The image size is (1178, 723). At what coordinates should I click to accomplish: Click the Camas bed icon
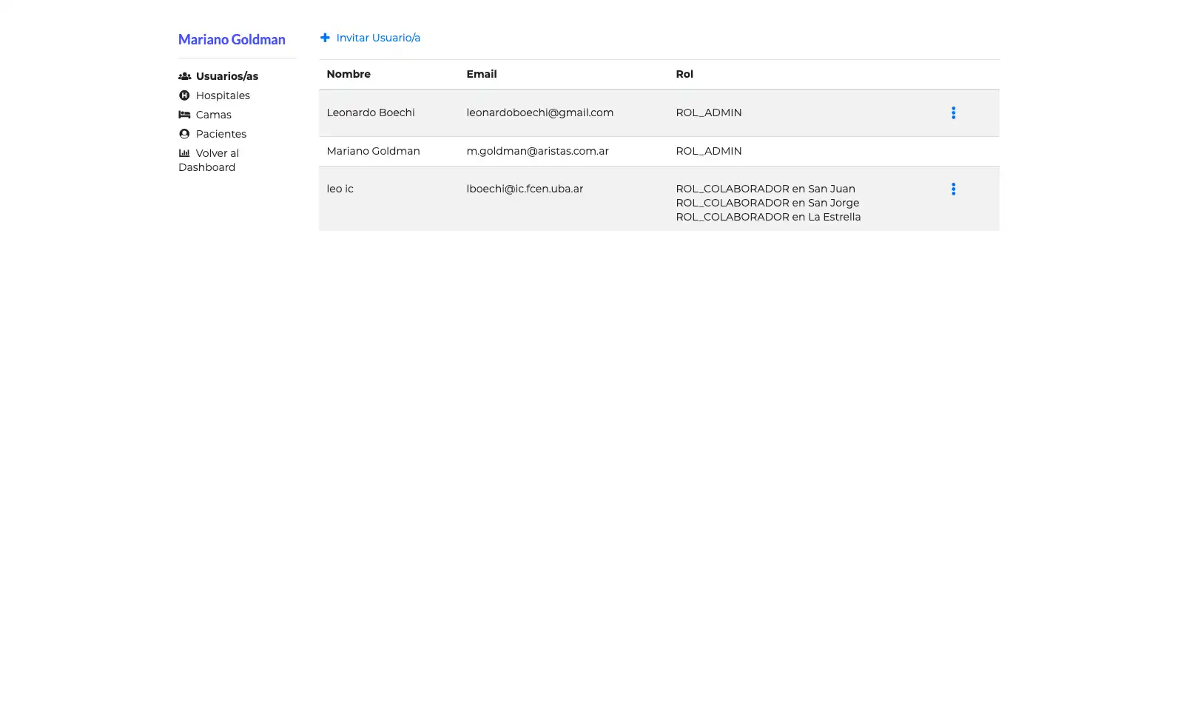[x=184, y=115]
